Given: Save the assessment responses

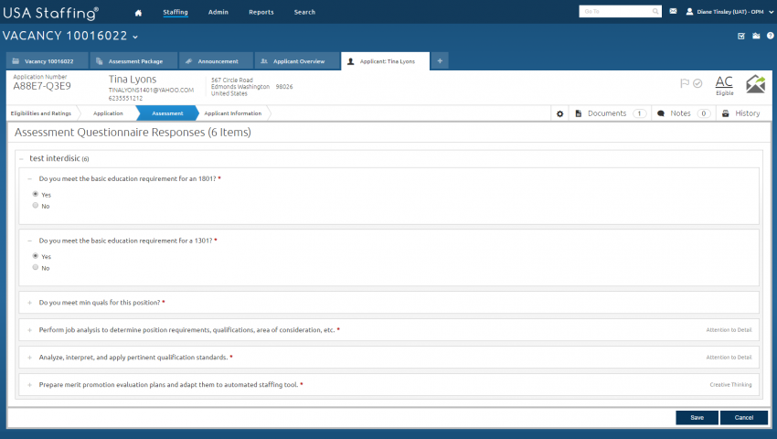Looking at the screenshot, I should click(697, 418).
